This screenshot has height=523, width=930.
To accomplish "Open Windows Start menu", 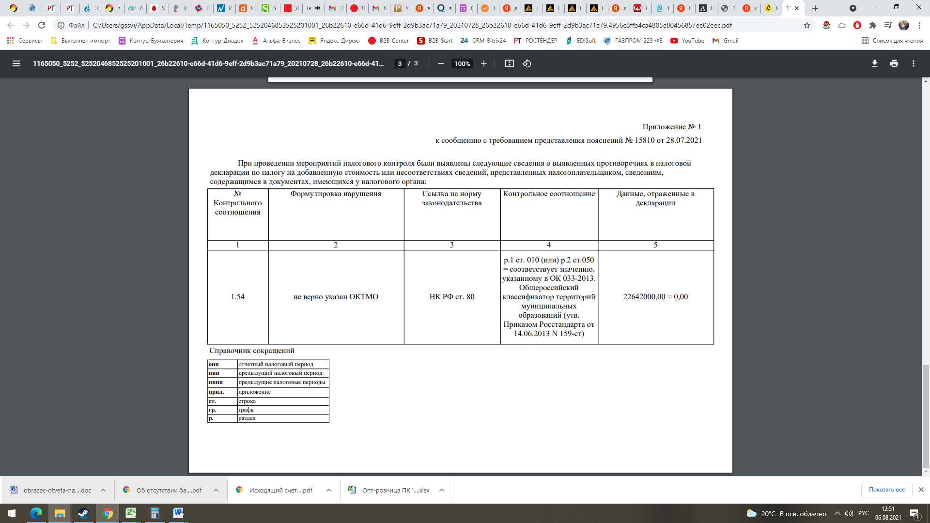I will point(12,513).
